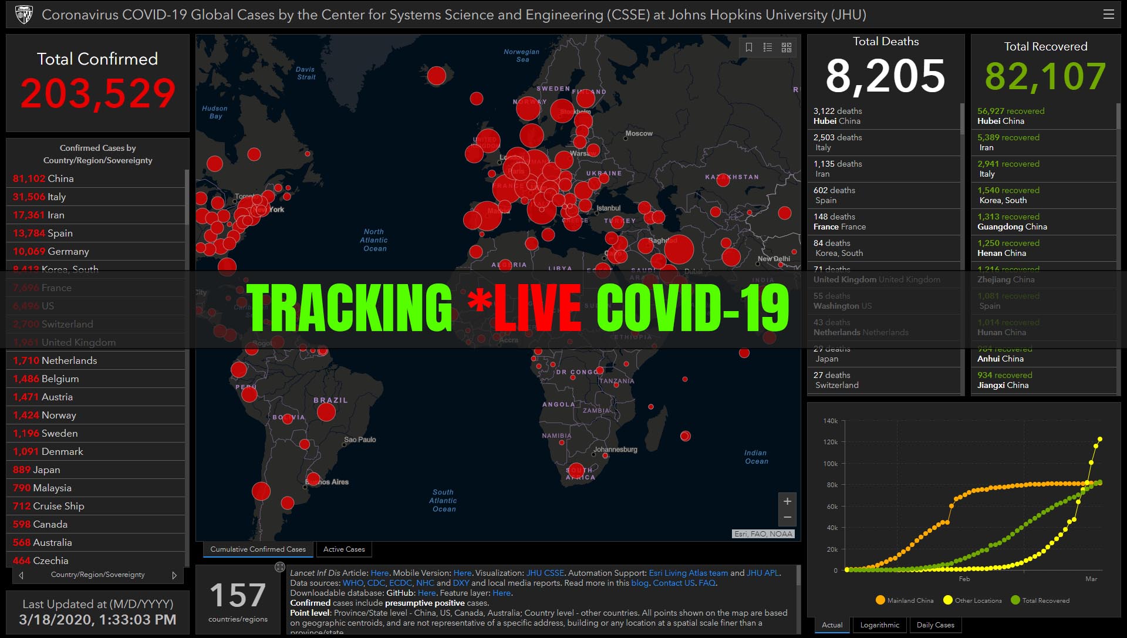Select 598 Canada in country list
The width and height of the screenshot is (1127, 638).
click(95, 524)
